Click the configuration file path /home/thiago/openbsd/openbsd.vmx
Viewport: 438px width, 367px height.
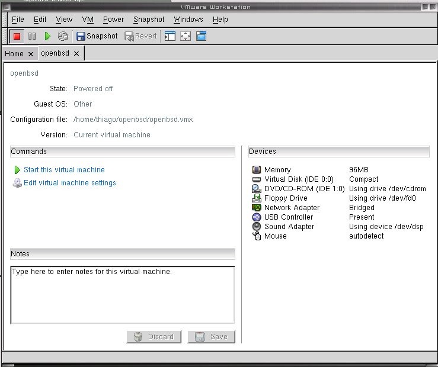(x=133, y=120)
